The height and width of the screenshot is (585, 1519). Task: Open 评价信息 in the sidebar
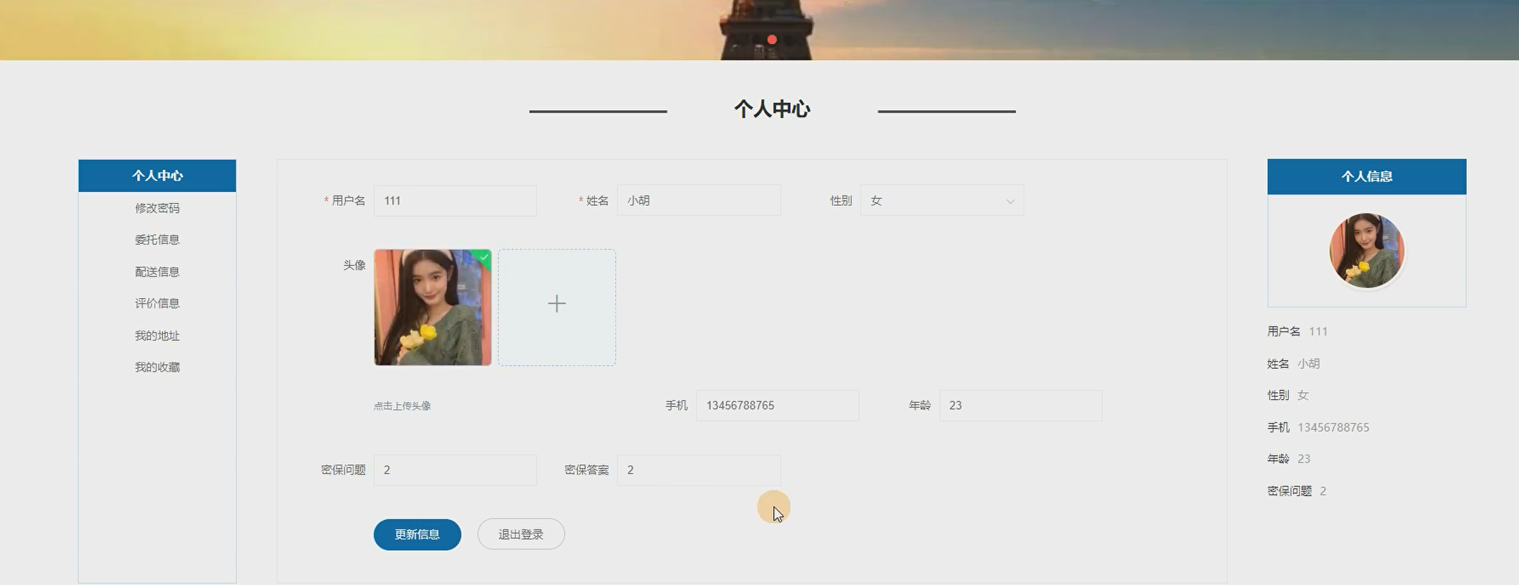pos(157,303)
